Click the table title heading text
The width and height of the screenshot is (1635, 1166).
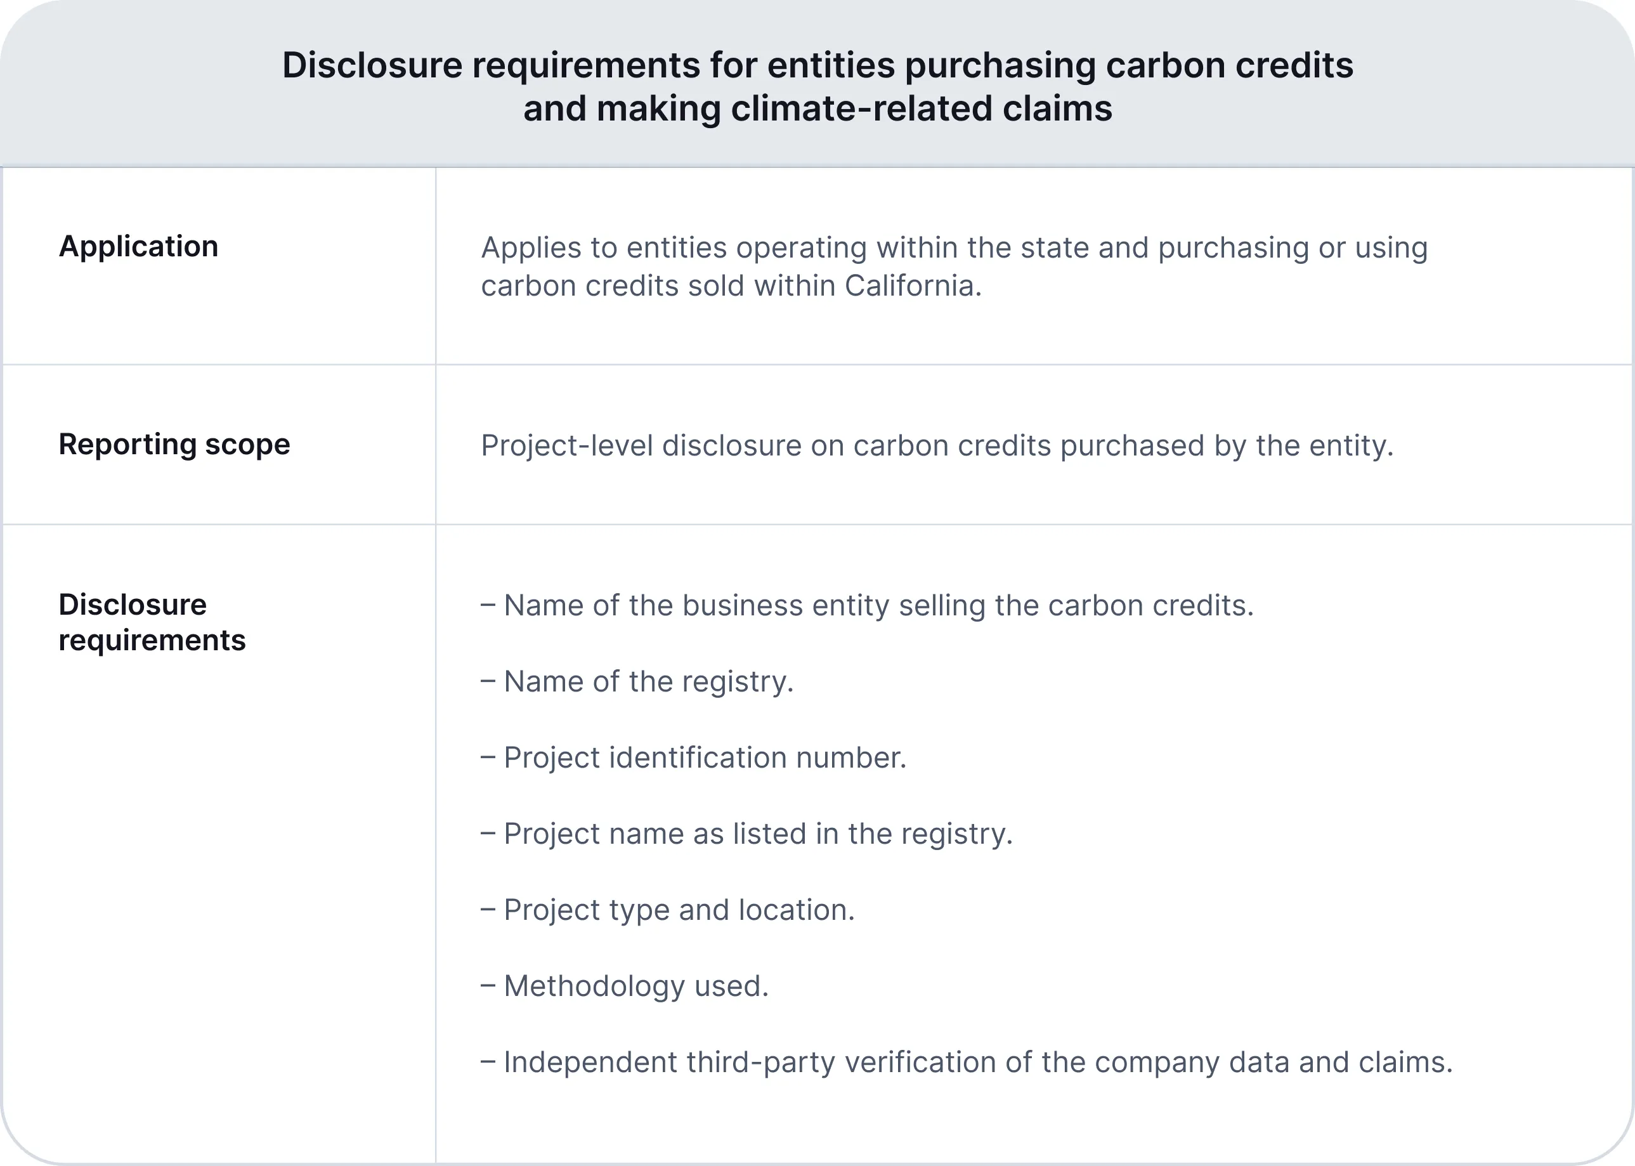pos(817,86)
